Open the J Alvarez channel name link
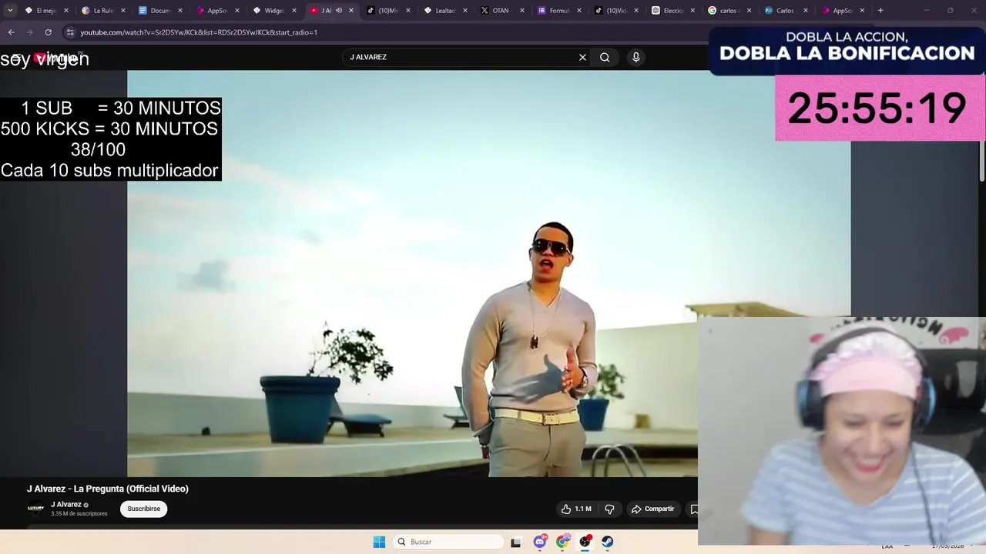This screenshot has width=986, height=554. (x=66, y=505)
